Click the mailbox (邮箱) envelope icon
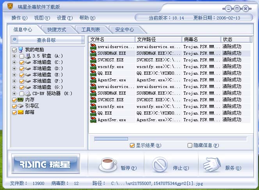This screenshot has width=259, height=190. [x=21, y=112]
